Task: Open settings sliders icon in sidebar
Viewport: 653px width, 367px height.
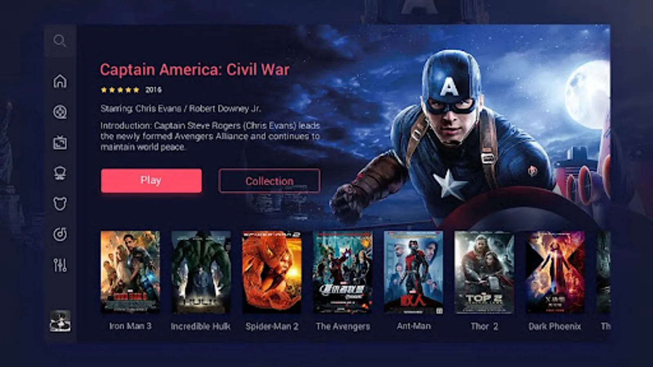Action: click(x=60, y=265)
